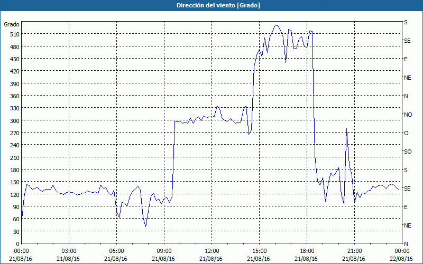Screen dimensions: 423x264
Task: Click the 15:00 time axis label
Action: click(259, 251)
